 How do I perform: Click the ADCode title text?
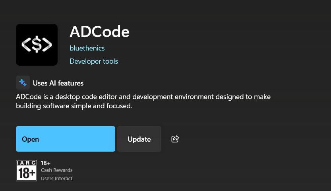click(x=99, y=32)
